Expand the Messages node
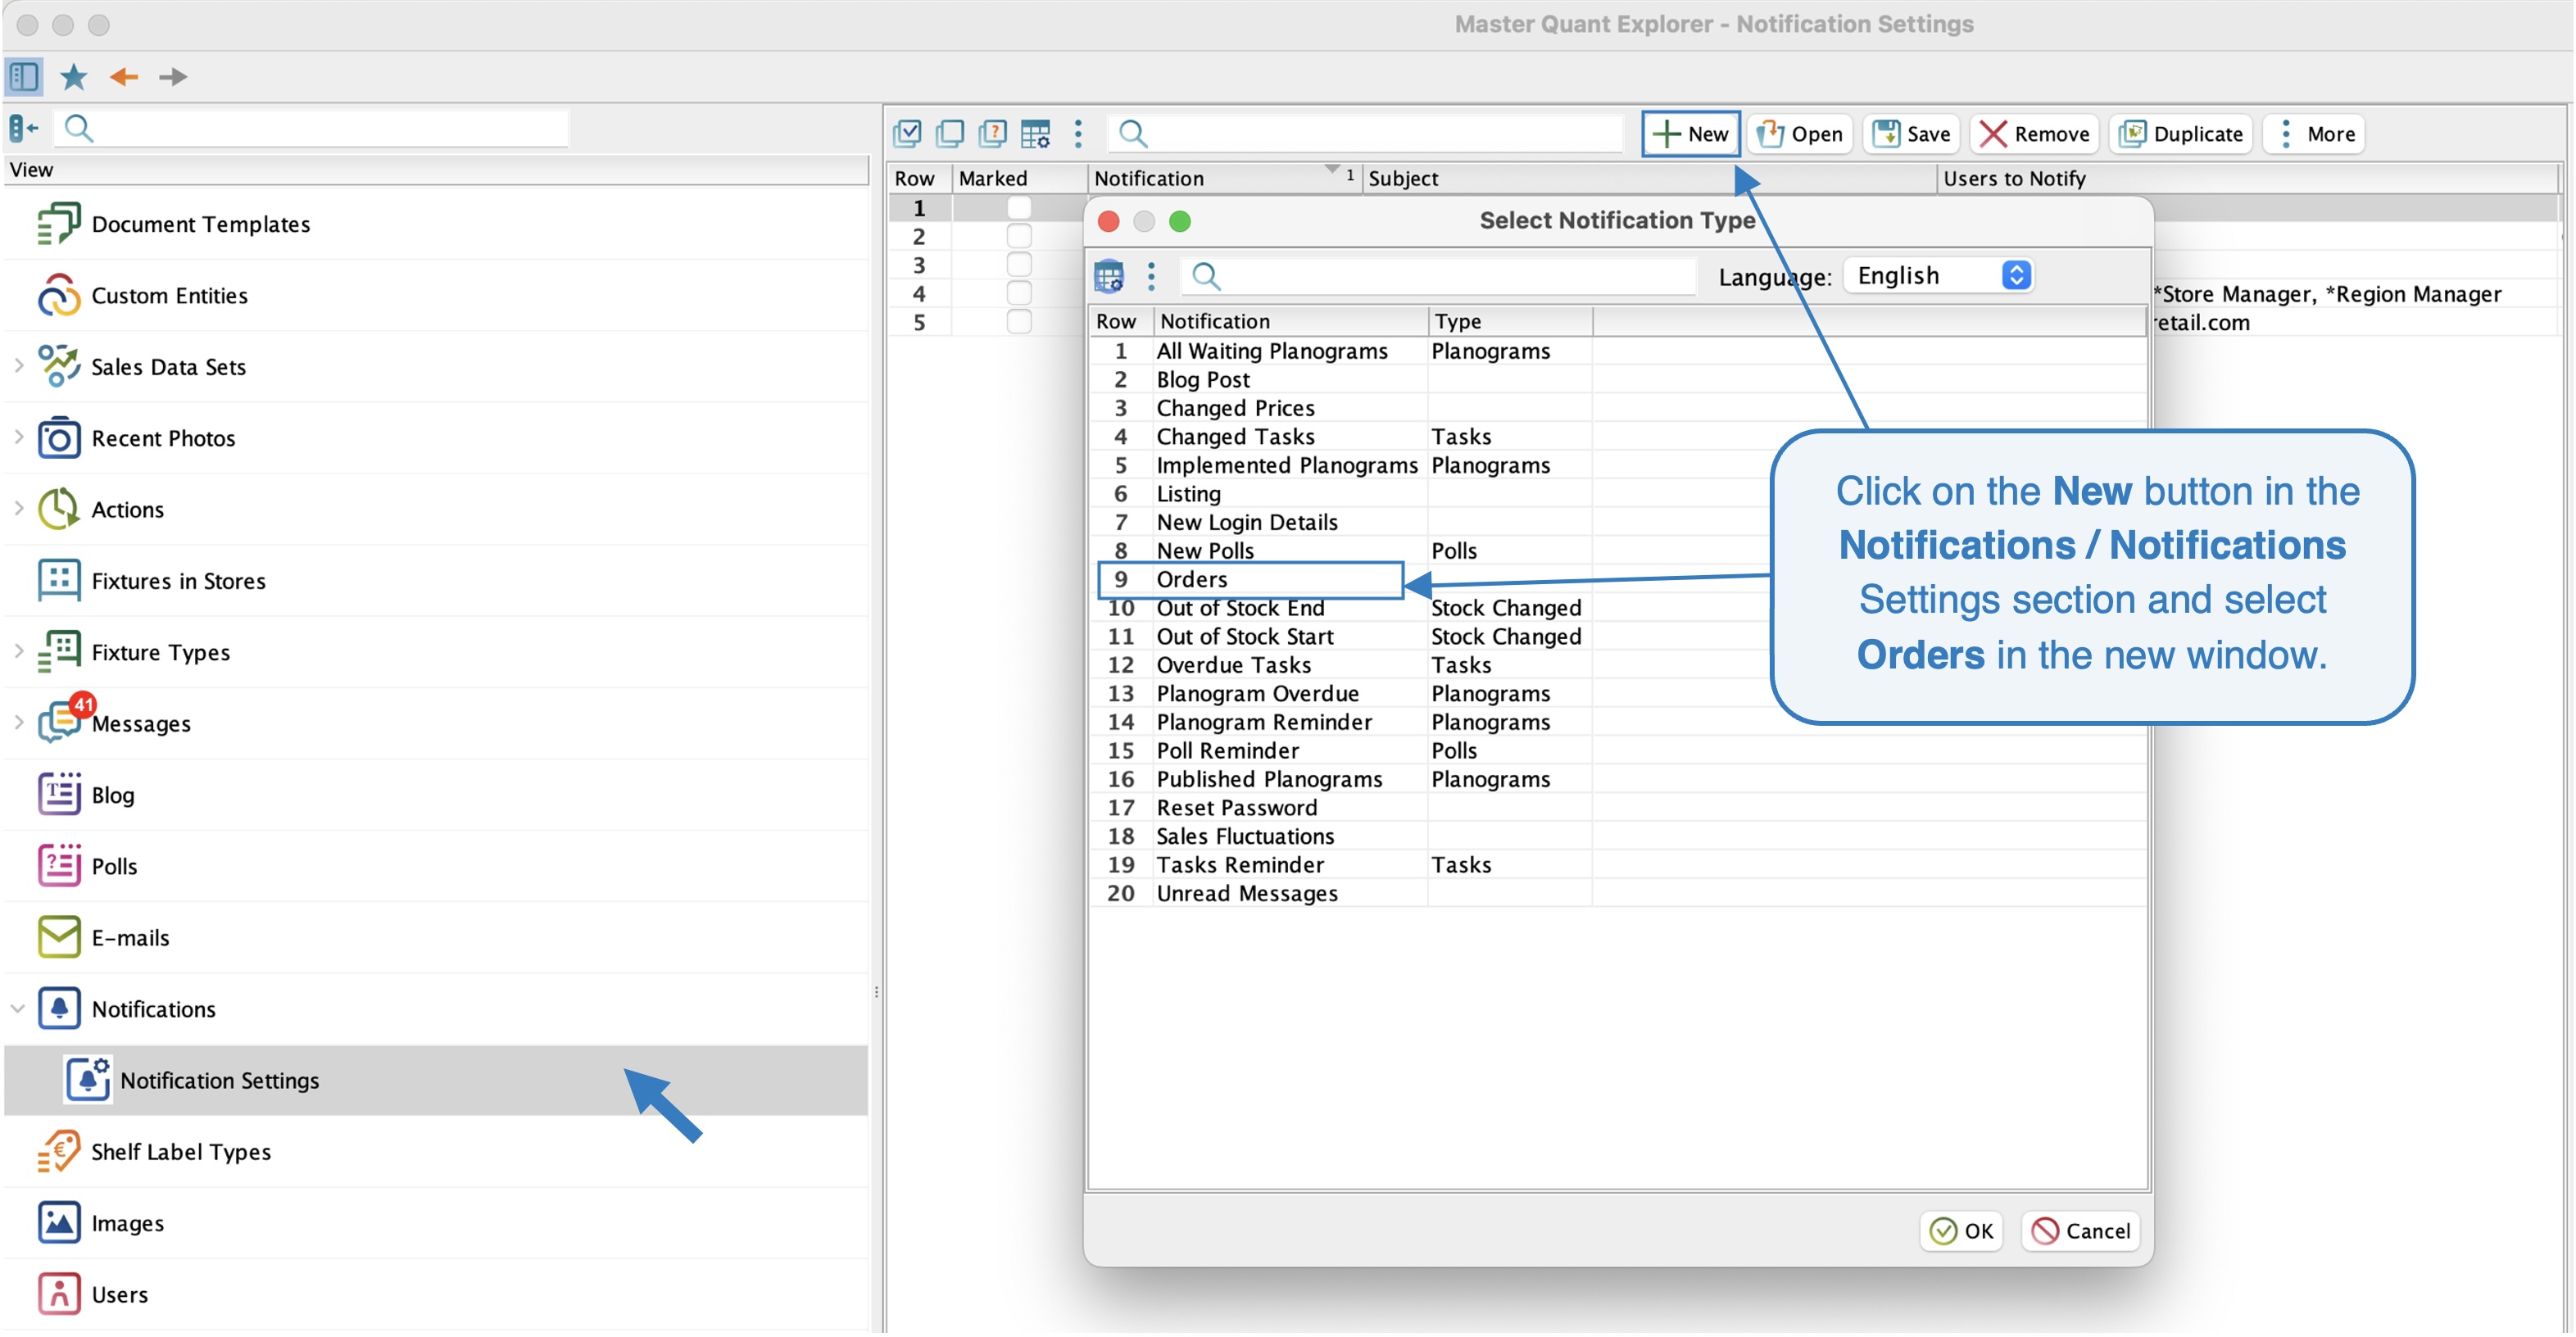This screenshot has height=1337, width=2576. tap(18, 723)
